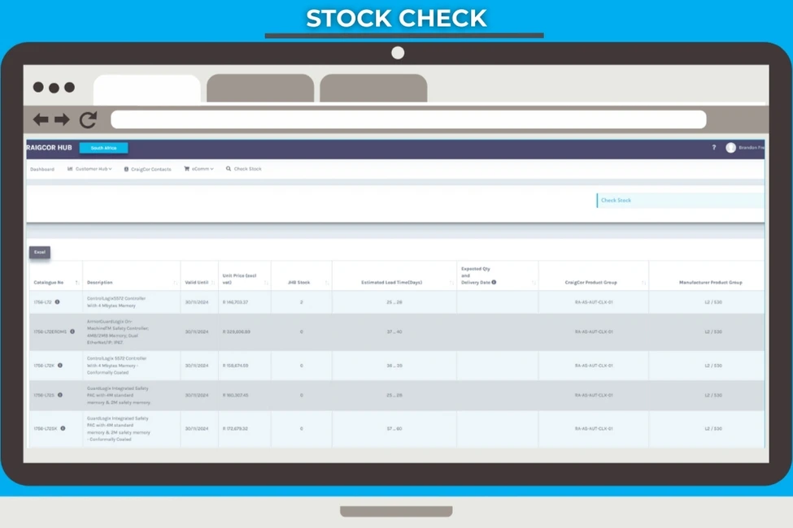Open Check Stock in the navigation bar
This screenshot has height=528, width=793.
(x=247, y=169)
